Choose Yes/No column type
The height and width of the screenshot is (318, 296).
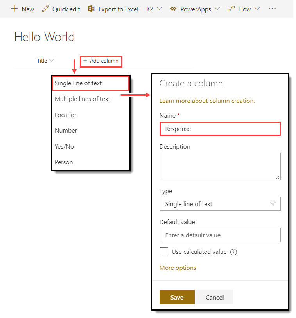click(64, 146)
